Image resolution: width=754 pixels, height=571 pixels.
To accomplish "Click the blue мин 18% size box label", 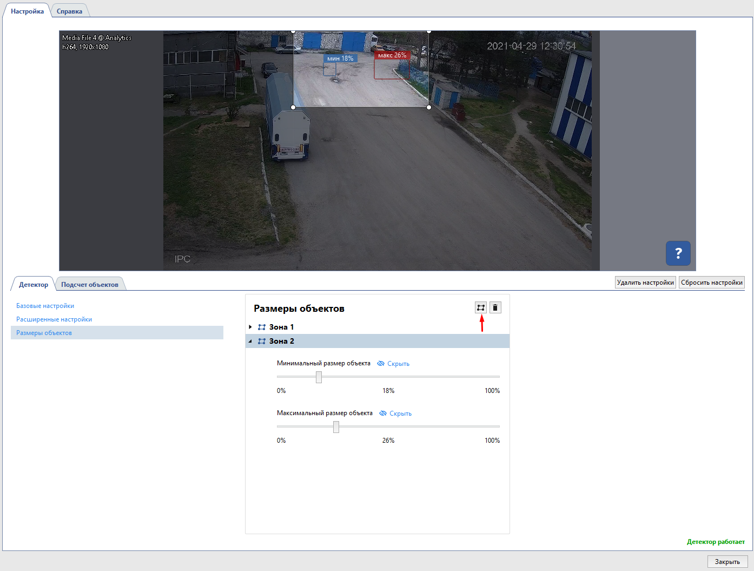I will click(x=340, y=58).
